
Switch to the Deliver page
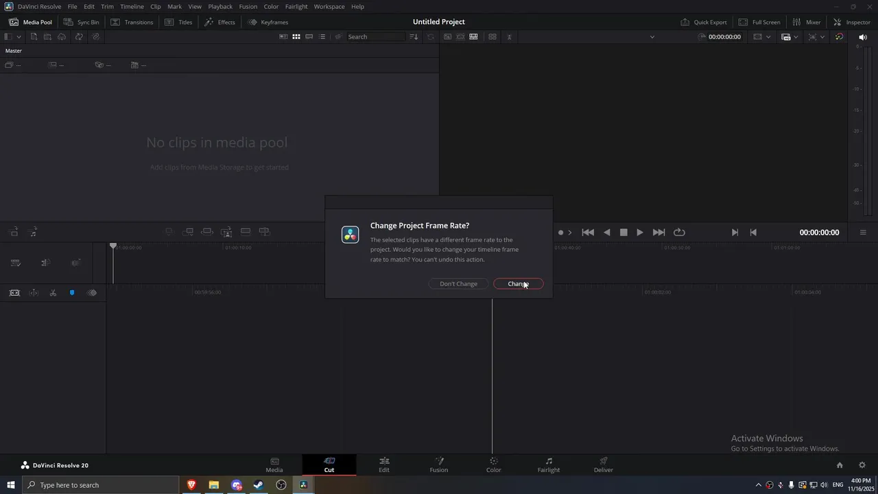tap(604, 464)
